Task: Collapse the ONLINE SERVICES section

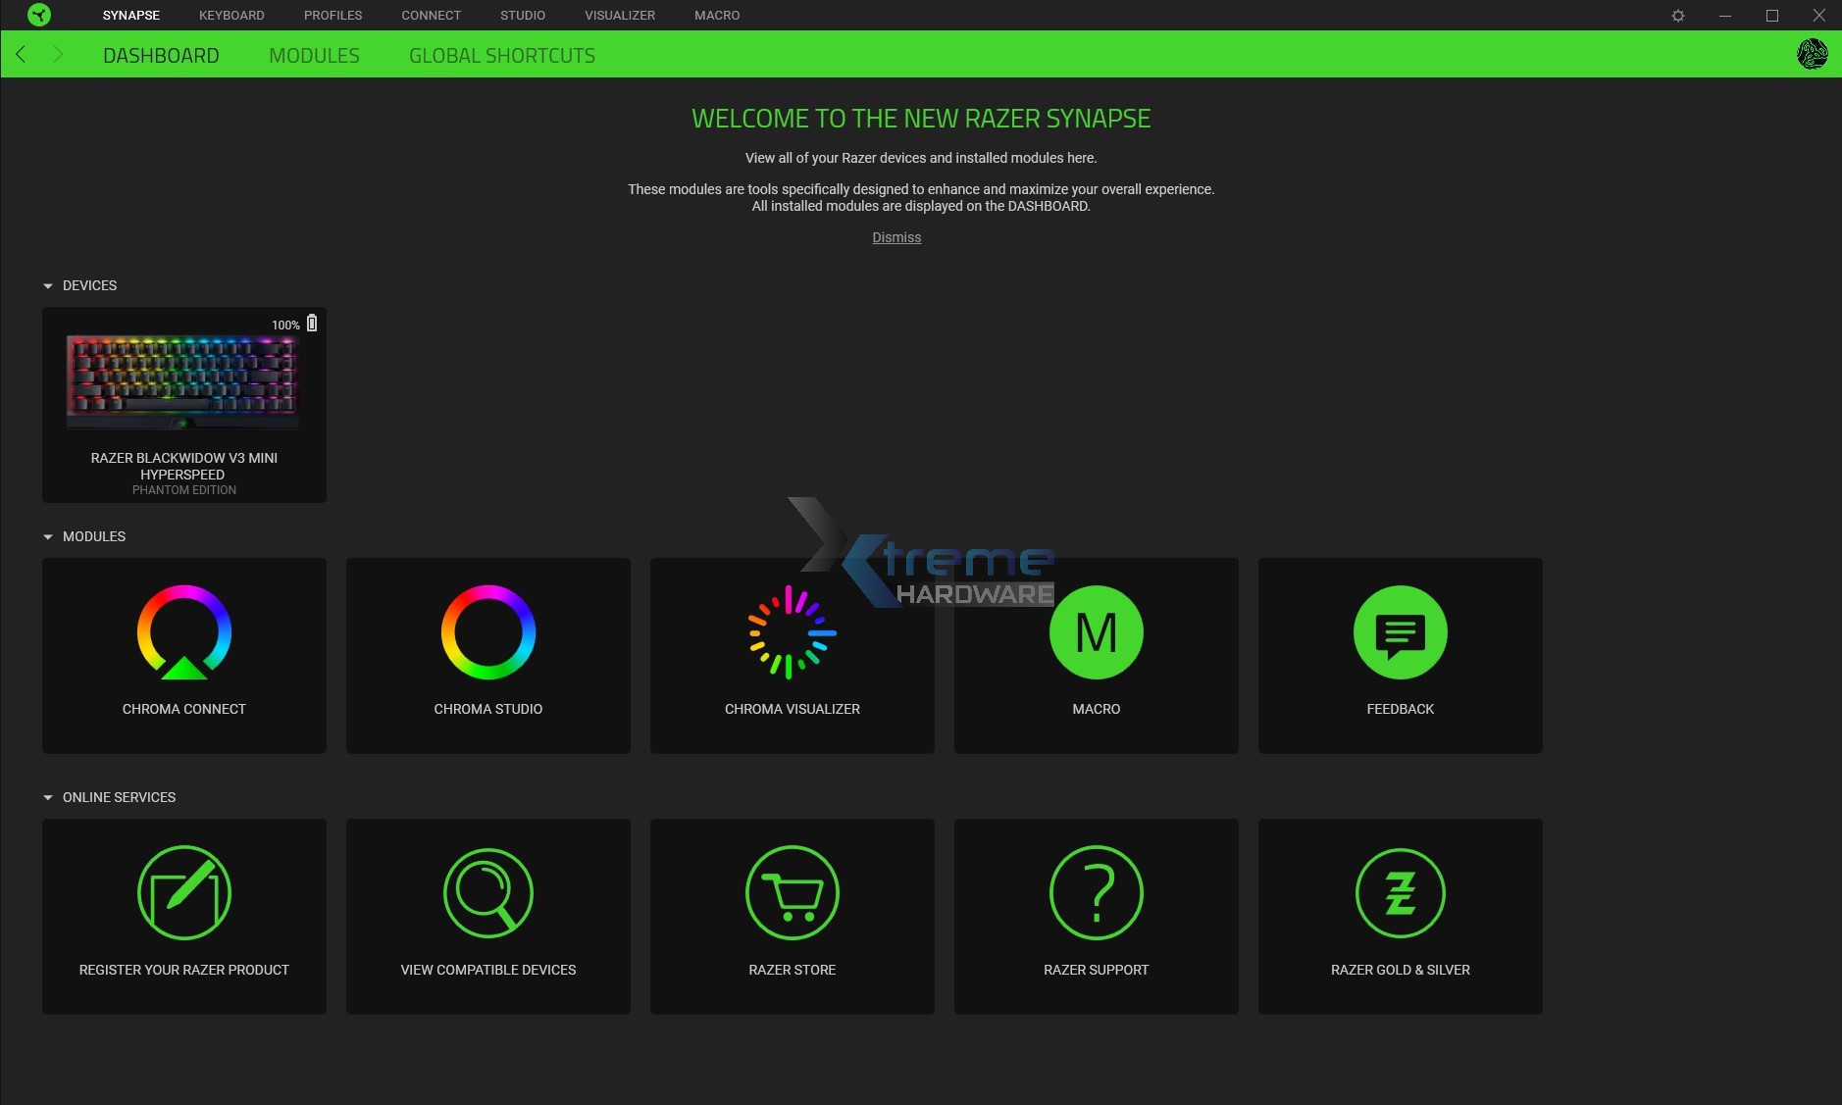Action: tap(47, 796)
